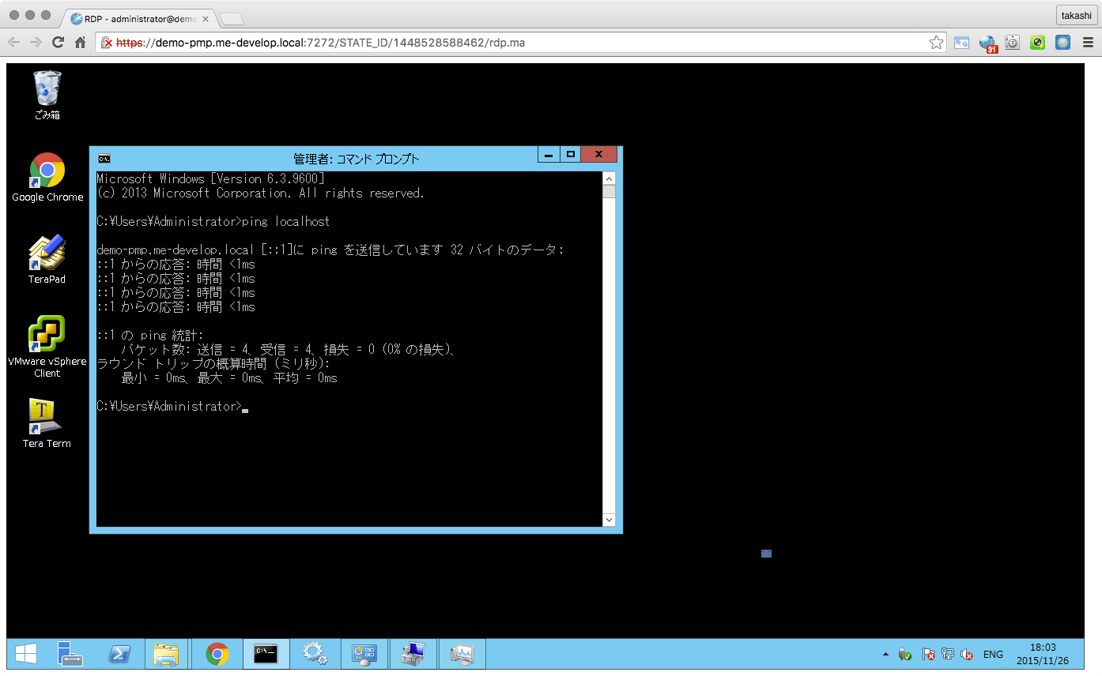Click the network status tray icon
Image resolution: width=1102 pixels, height=676 pixels.
pyautogui.click(x=948, y=655)
